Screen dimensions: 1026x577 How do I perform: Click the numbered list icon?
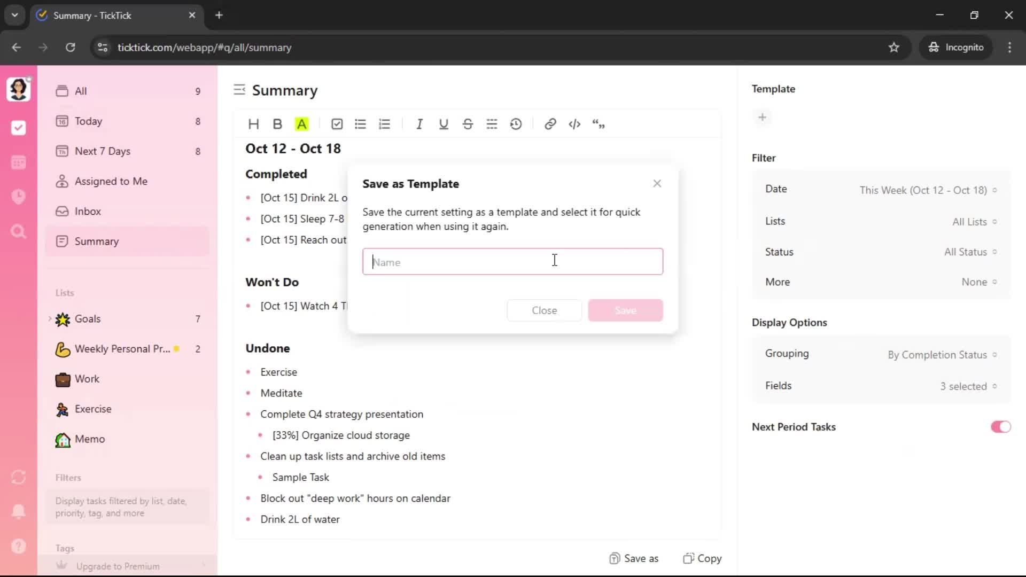coord(385,124)
